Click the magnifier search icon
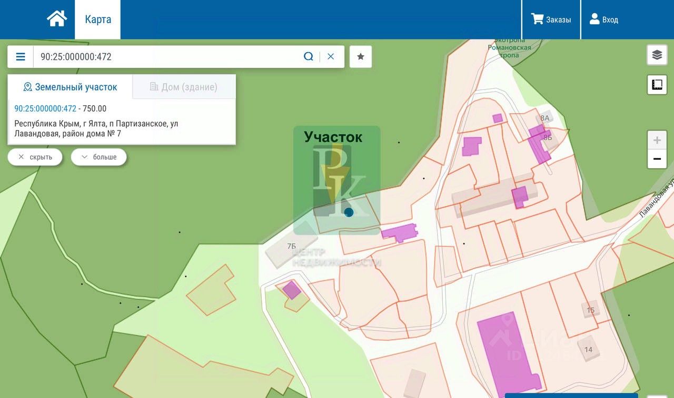The image size is (674, 398). point(309,56)
